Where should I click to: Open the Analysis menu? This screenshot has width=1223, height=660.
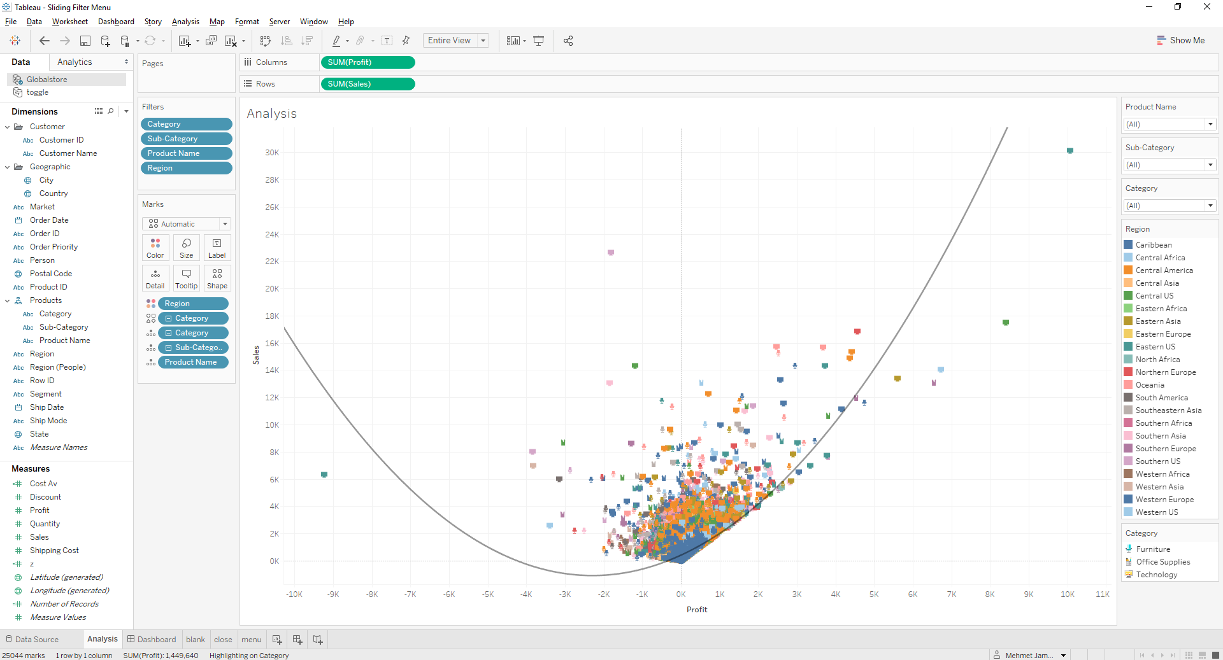pos(185,22)
